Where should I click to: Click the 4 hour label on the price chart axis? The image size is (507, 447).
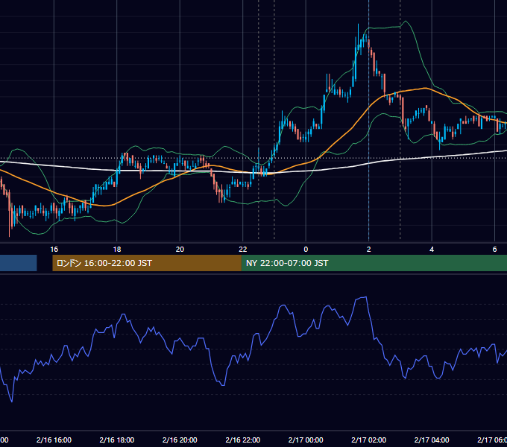[432, 249]
